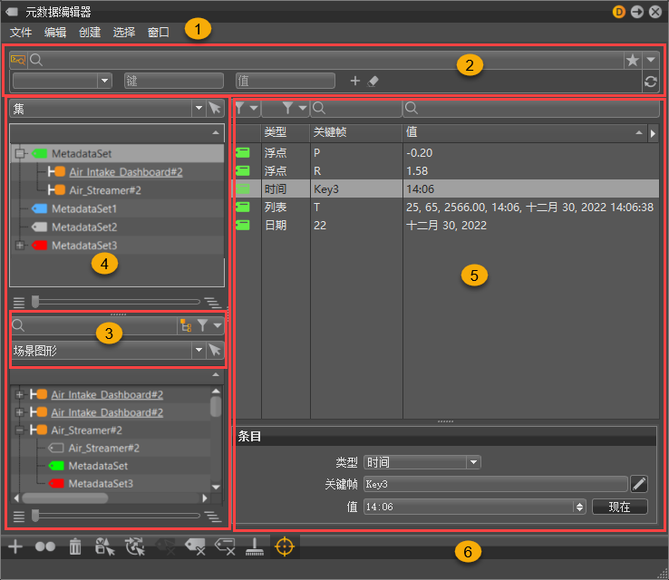Open the 文件 menu

pos(21,32)
